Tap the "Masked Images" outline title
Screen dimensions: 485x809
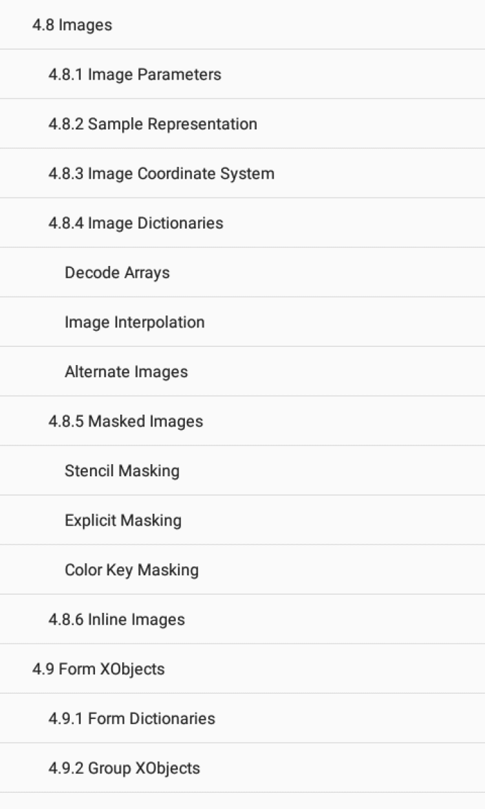tap(145, 421)
